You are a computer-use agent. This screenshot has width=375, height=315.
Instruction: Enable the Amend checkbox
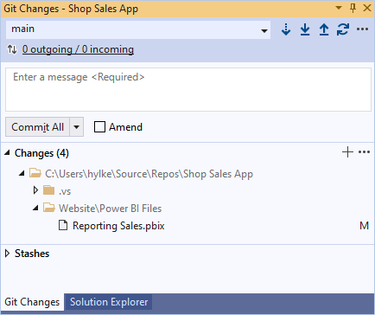point(99,127)
